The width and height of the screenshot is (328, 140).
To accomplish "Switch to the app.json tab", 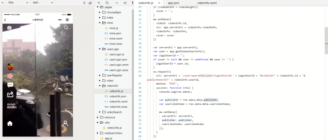I will click(174, 3).
